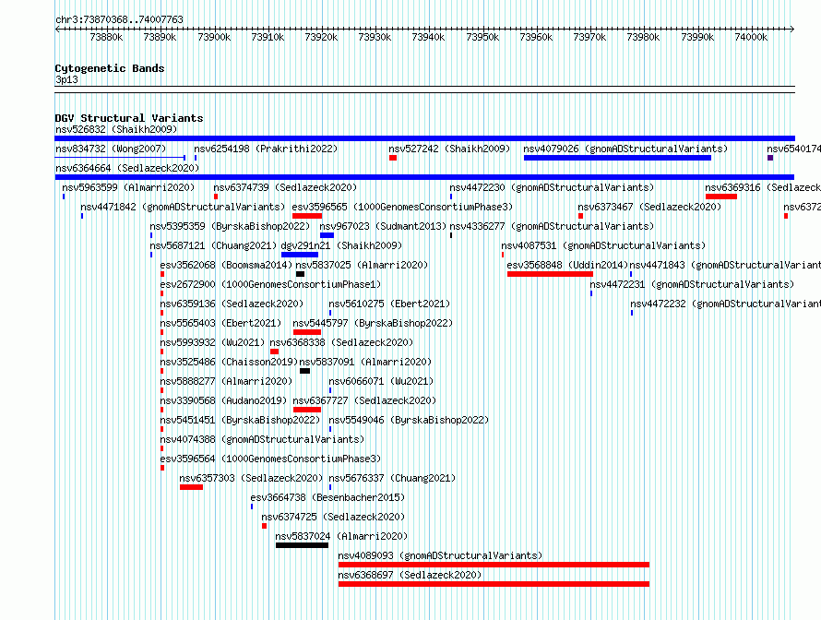
Task: Open nsv6254198 (Prakrithi2022) variant
Action: click(266, 149)
